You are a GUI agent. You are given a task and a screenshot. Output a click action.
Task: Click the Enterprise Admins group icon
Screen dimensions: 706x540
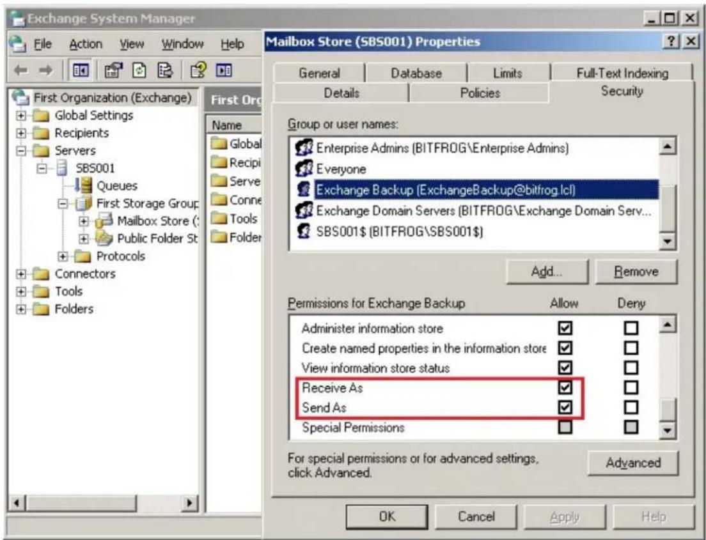pyautogui.click(x=304, y=148)
